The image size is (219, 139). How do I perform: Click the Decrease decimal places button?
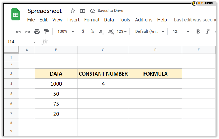point(101,32)
